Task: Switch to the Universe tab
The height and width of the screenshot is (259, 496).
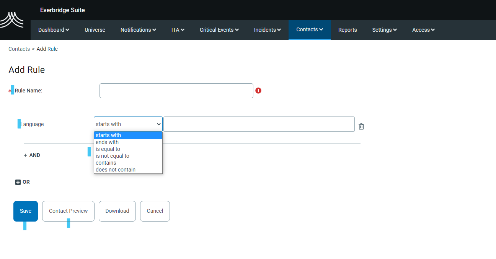Action: [95, 29]
